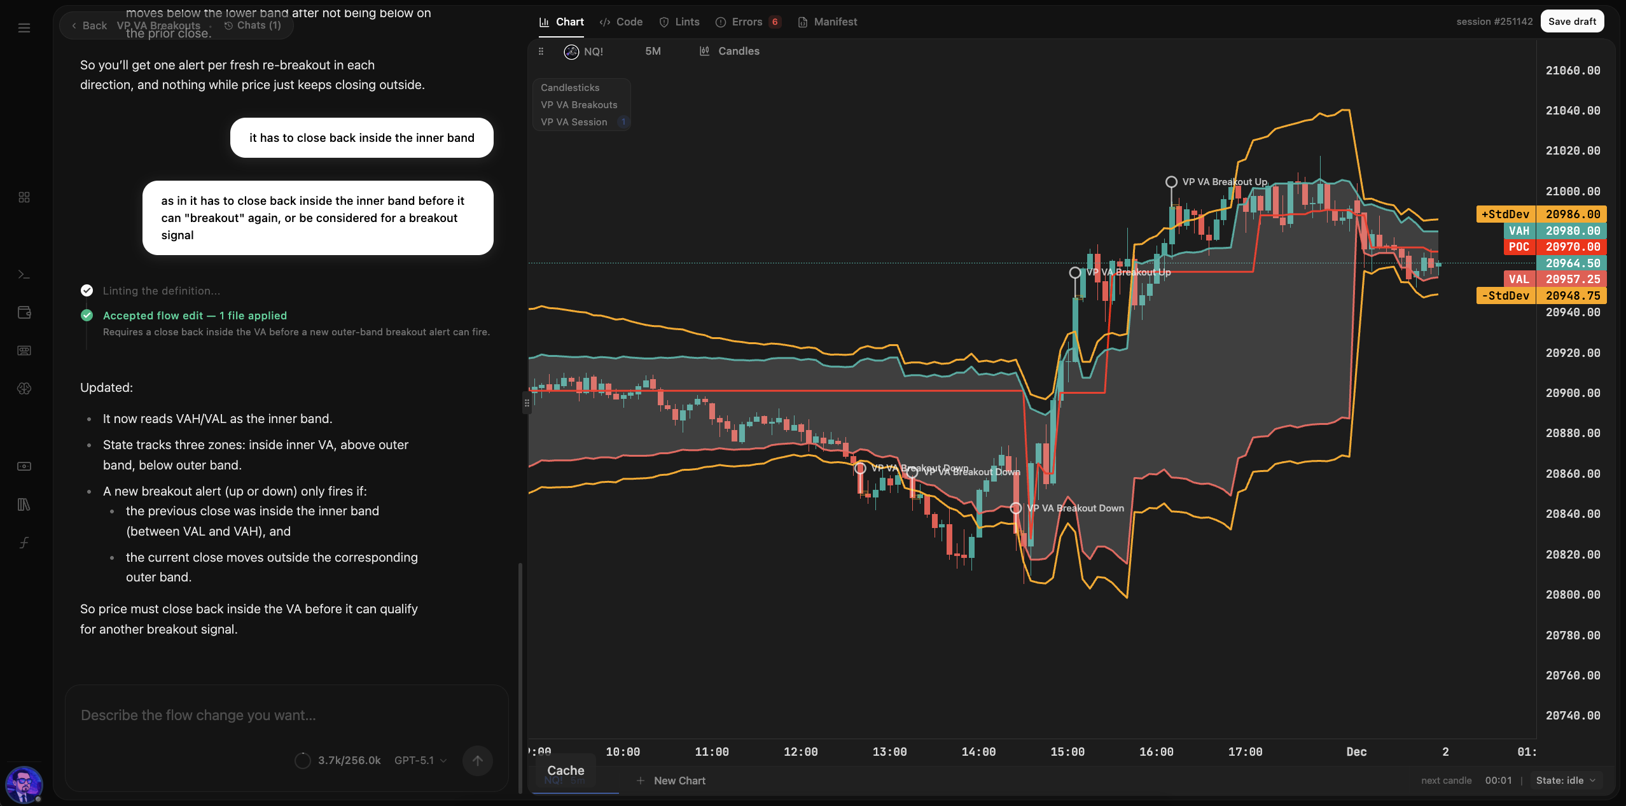The width and height of the screenshot is (1626, 806).
Task: Click the 15:00 time axis label
Action: click(x=1067, y=752)
